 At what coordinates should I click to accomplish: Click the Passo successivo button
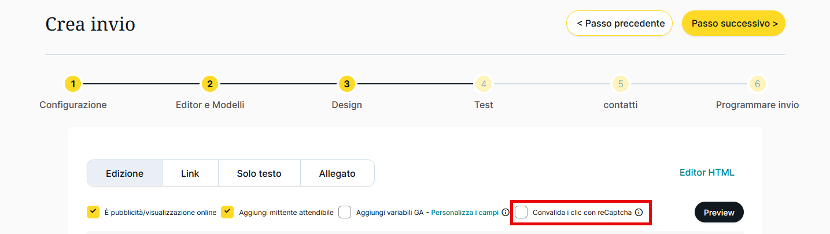pos(733,24)
